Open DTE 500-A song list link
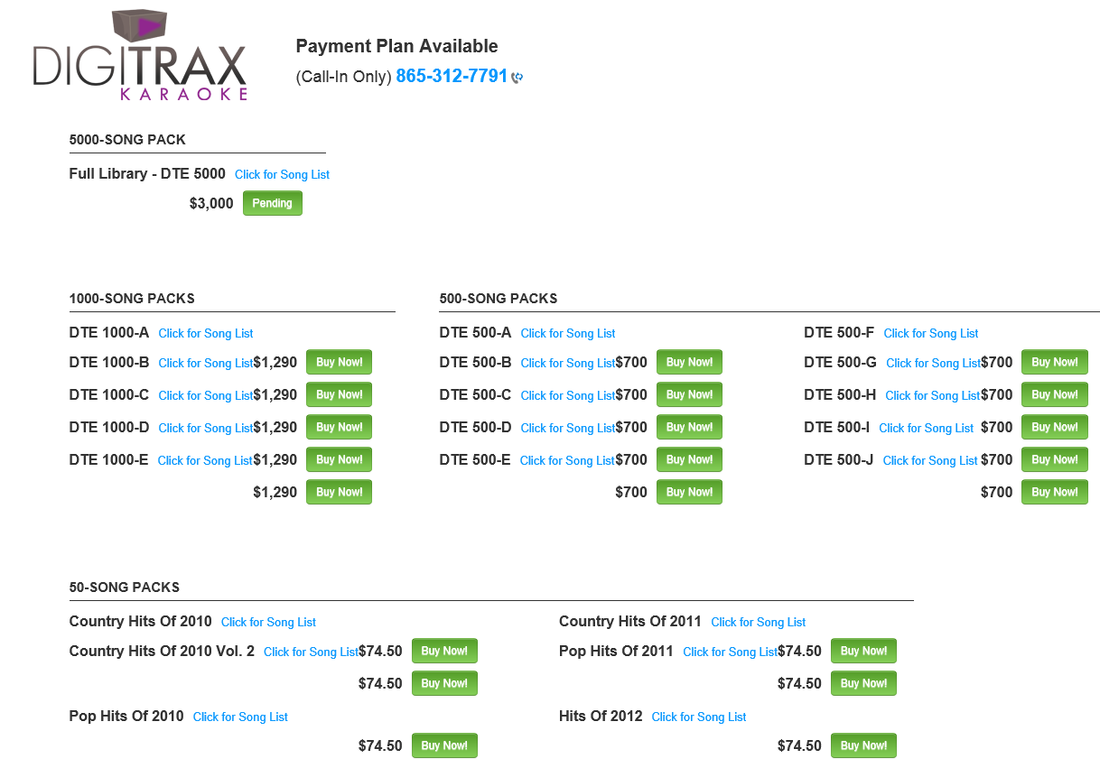 tap(568, 334)
